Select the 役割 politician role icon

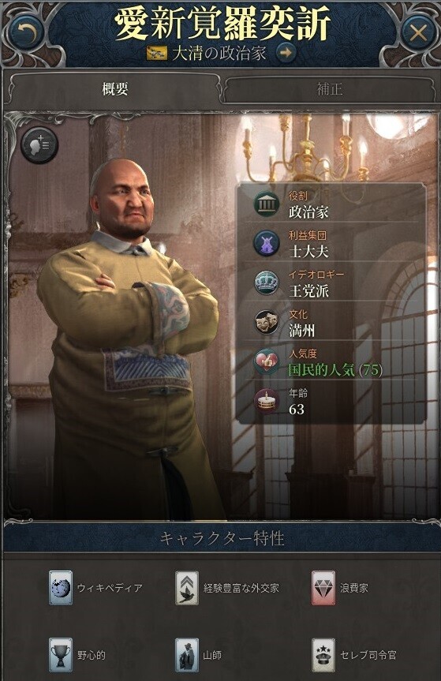(266, 204)
